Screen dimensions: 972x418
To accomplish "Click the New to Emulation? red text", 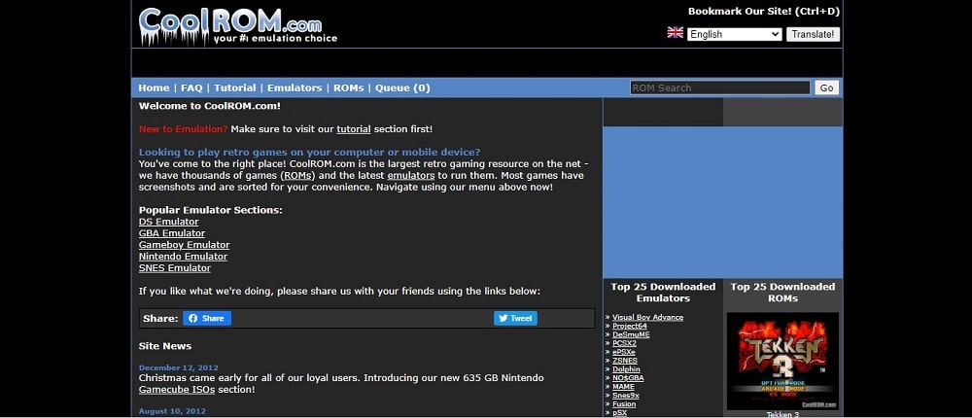I will (x=184, y=129).
